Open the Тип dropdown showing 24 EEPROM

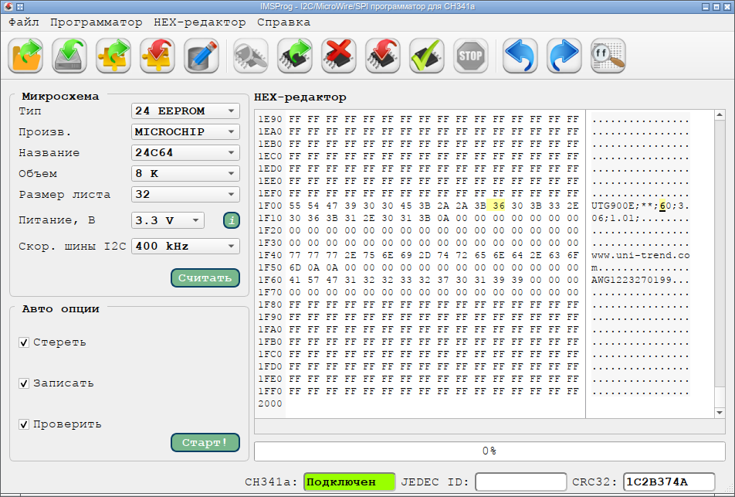coord(185,111)
